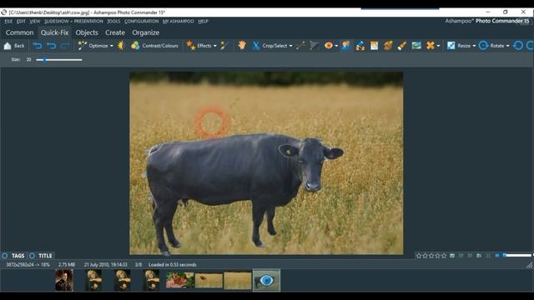Viewport: 534px width, 300px height.
Task: Click the Optimize magic wand icon
Action: (x=82, y=46)
